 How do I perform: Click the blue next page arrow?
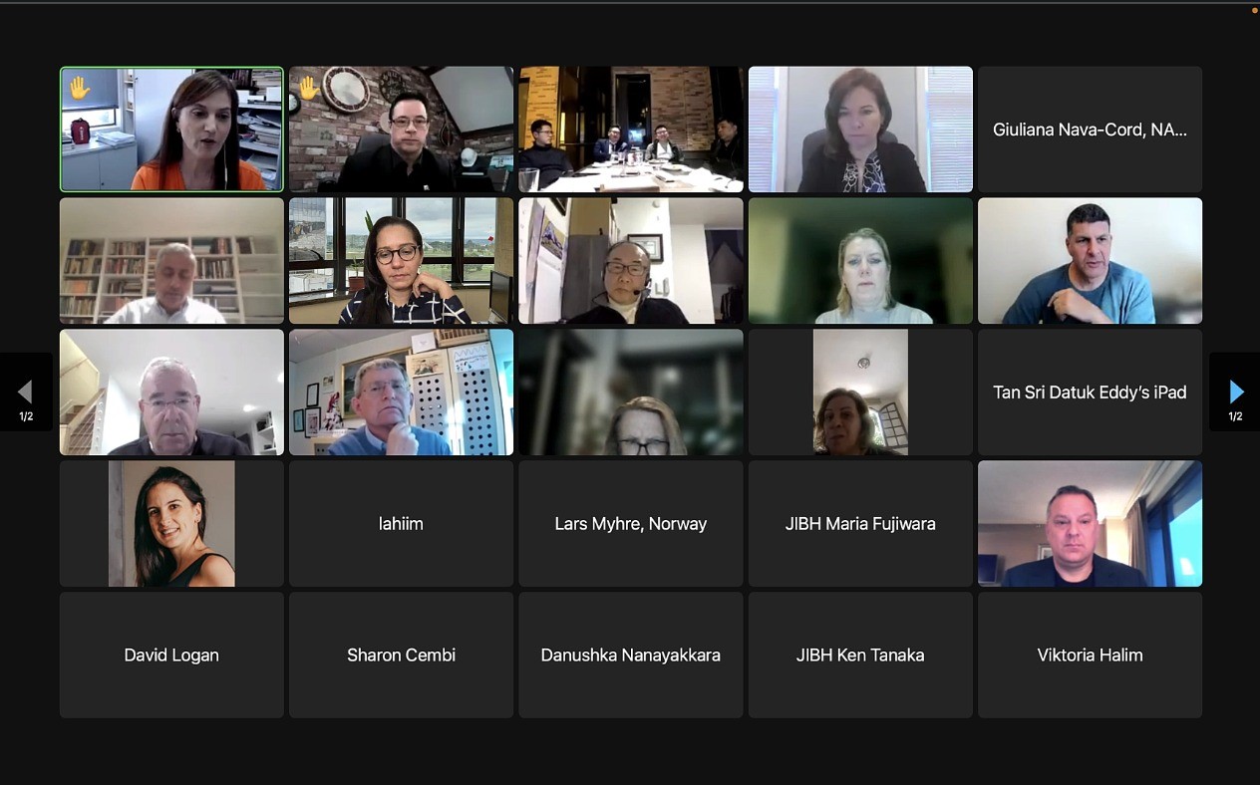(1236, 392)
